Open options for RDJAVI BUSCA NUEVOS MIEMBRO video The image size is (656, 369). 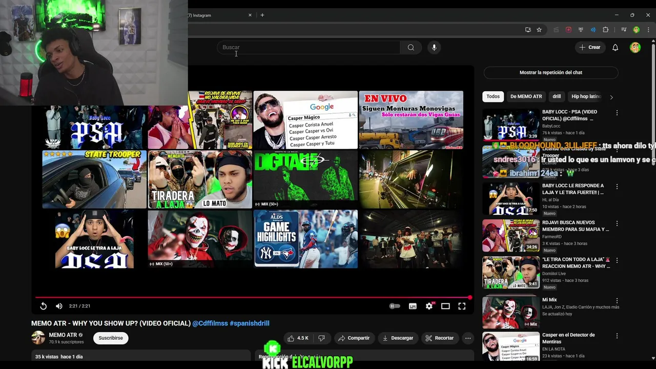click(617, 223)
